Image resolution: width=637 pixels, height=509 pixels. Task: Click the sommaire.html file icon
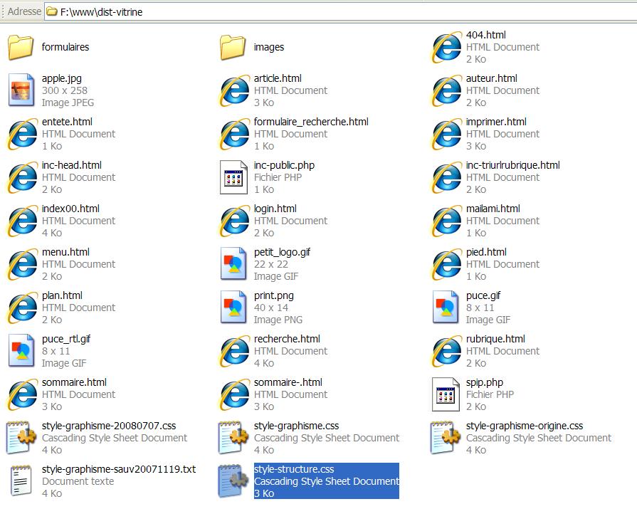tap(22, 395)
